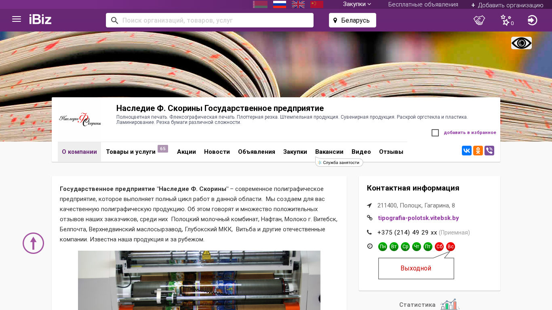Switch to Russian language flag
The image size is (552, 310).
coord(280,4)
